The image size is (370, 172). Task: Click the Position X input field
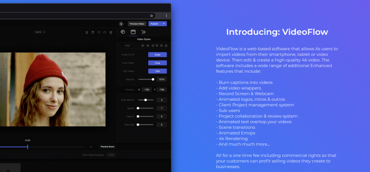[147, 90]
